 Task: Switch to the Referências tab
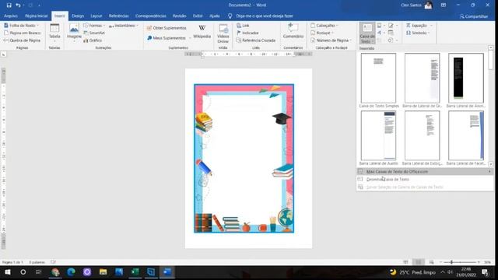(119, 16)
